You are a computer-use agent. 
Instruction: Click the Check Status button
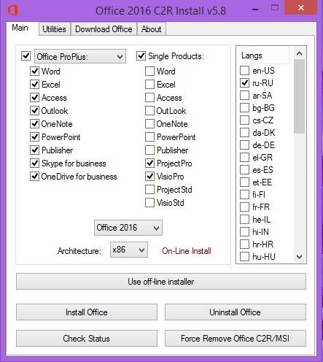87,338
